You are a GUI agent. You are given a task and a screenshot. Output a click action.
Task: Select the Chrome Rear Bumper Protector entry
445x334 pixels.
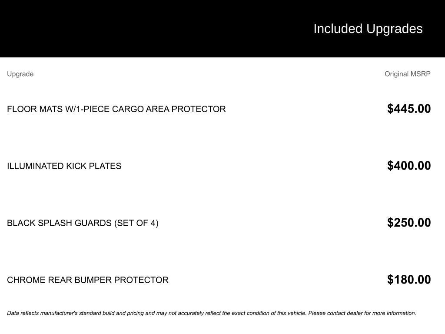point(88,280)
